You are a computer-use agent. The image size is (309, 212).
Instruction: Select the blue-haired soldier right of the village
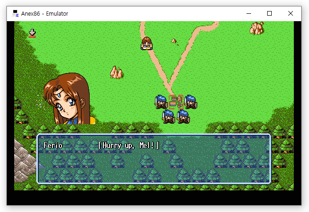coord(191,102)
